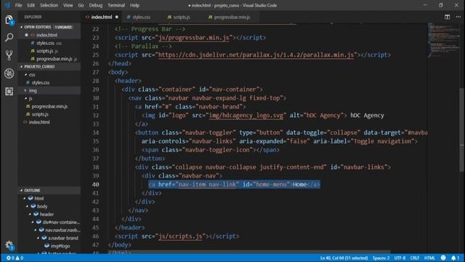The height and width of the screenshot is (262, 465).
Task: Click line number 40 in gutter
Action: click(x=95, y=184)
